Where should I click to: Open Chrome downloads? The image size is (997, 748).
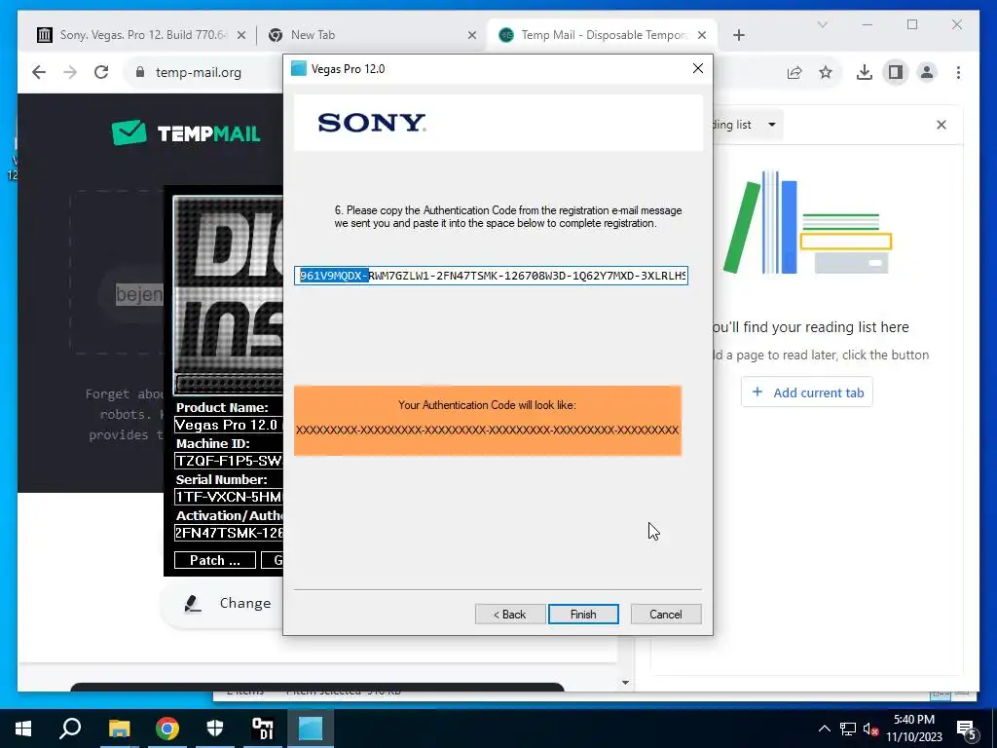[865, 72]
